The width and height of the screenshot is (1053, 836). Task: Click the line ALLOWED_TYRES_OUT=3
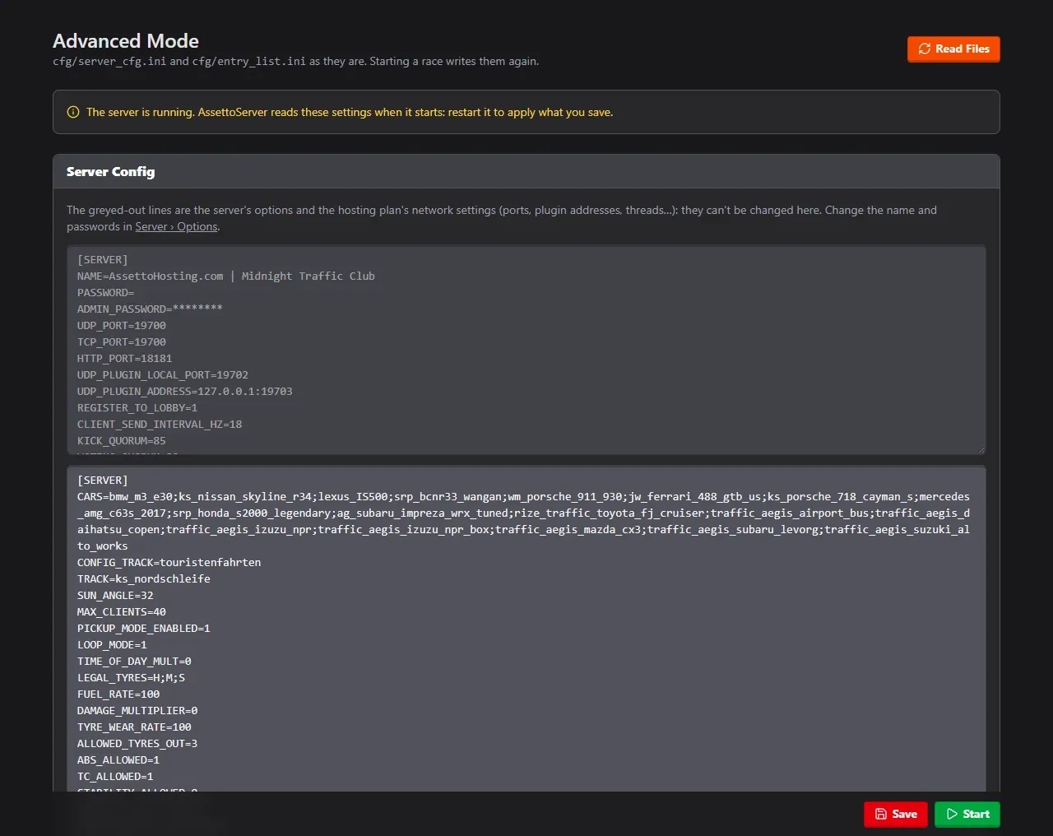(x=137, y=743)
